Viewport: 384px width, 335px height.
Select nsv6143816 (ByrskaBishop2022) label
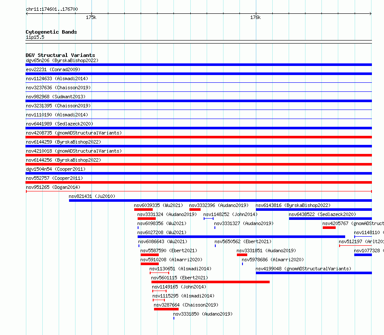tap(293, 205)
